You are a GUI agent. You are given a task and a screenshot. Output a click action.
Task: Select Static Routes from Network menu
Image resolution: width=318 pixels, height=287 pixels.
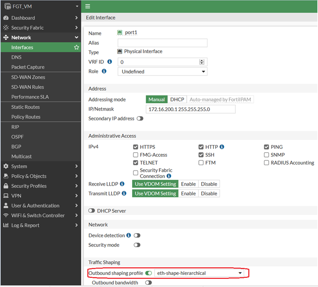coord(26,107)
